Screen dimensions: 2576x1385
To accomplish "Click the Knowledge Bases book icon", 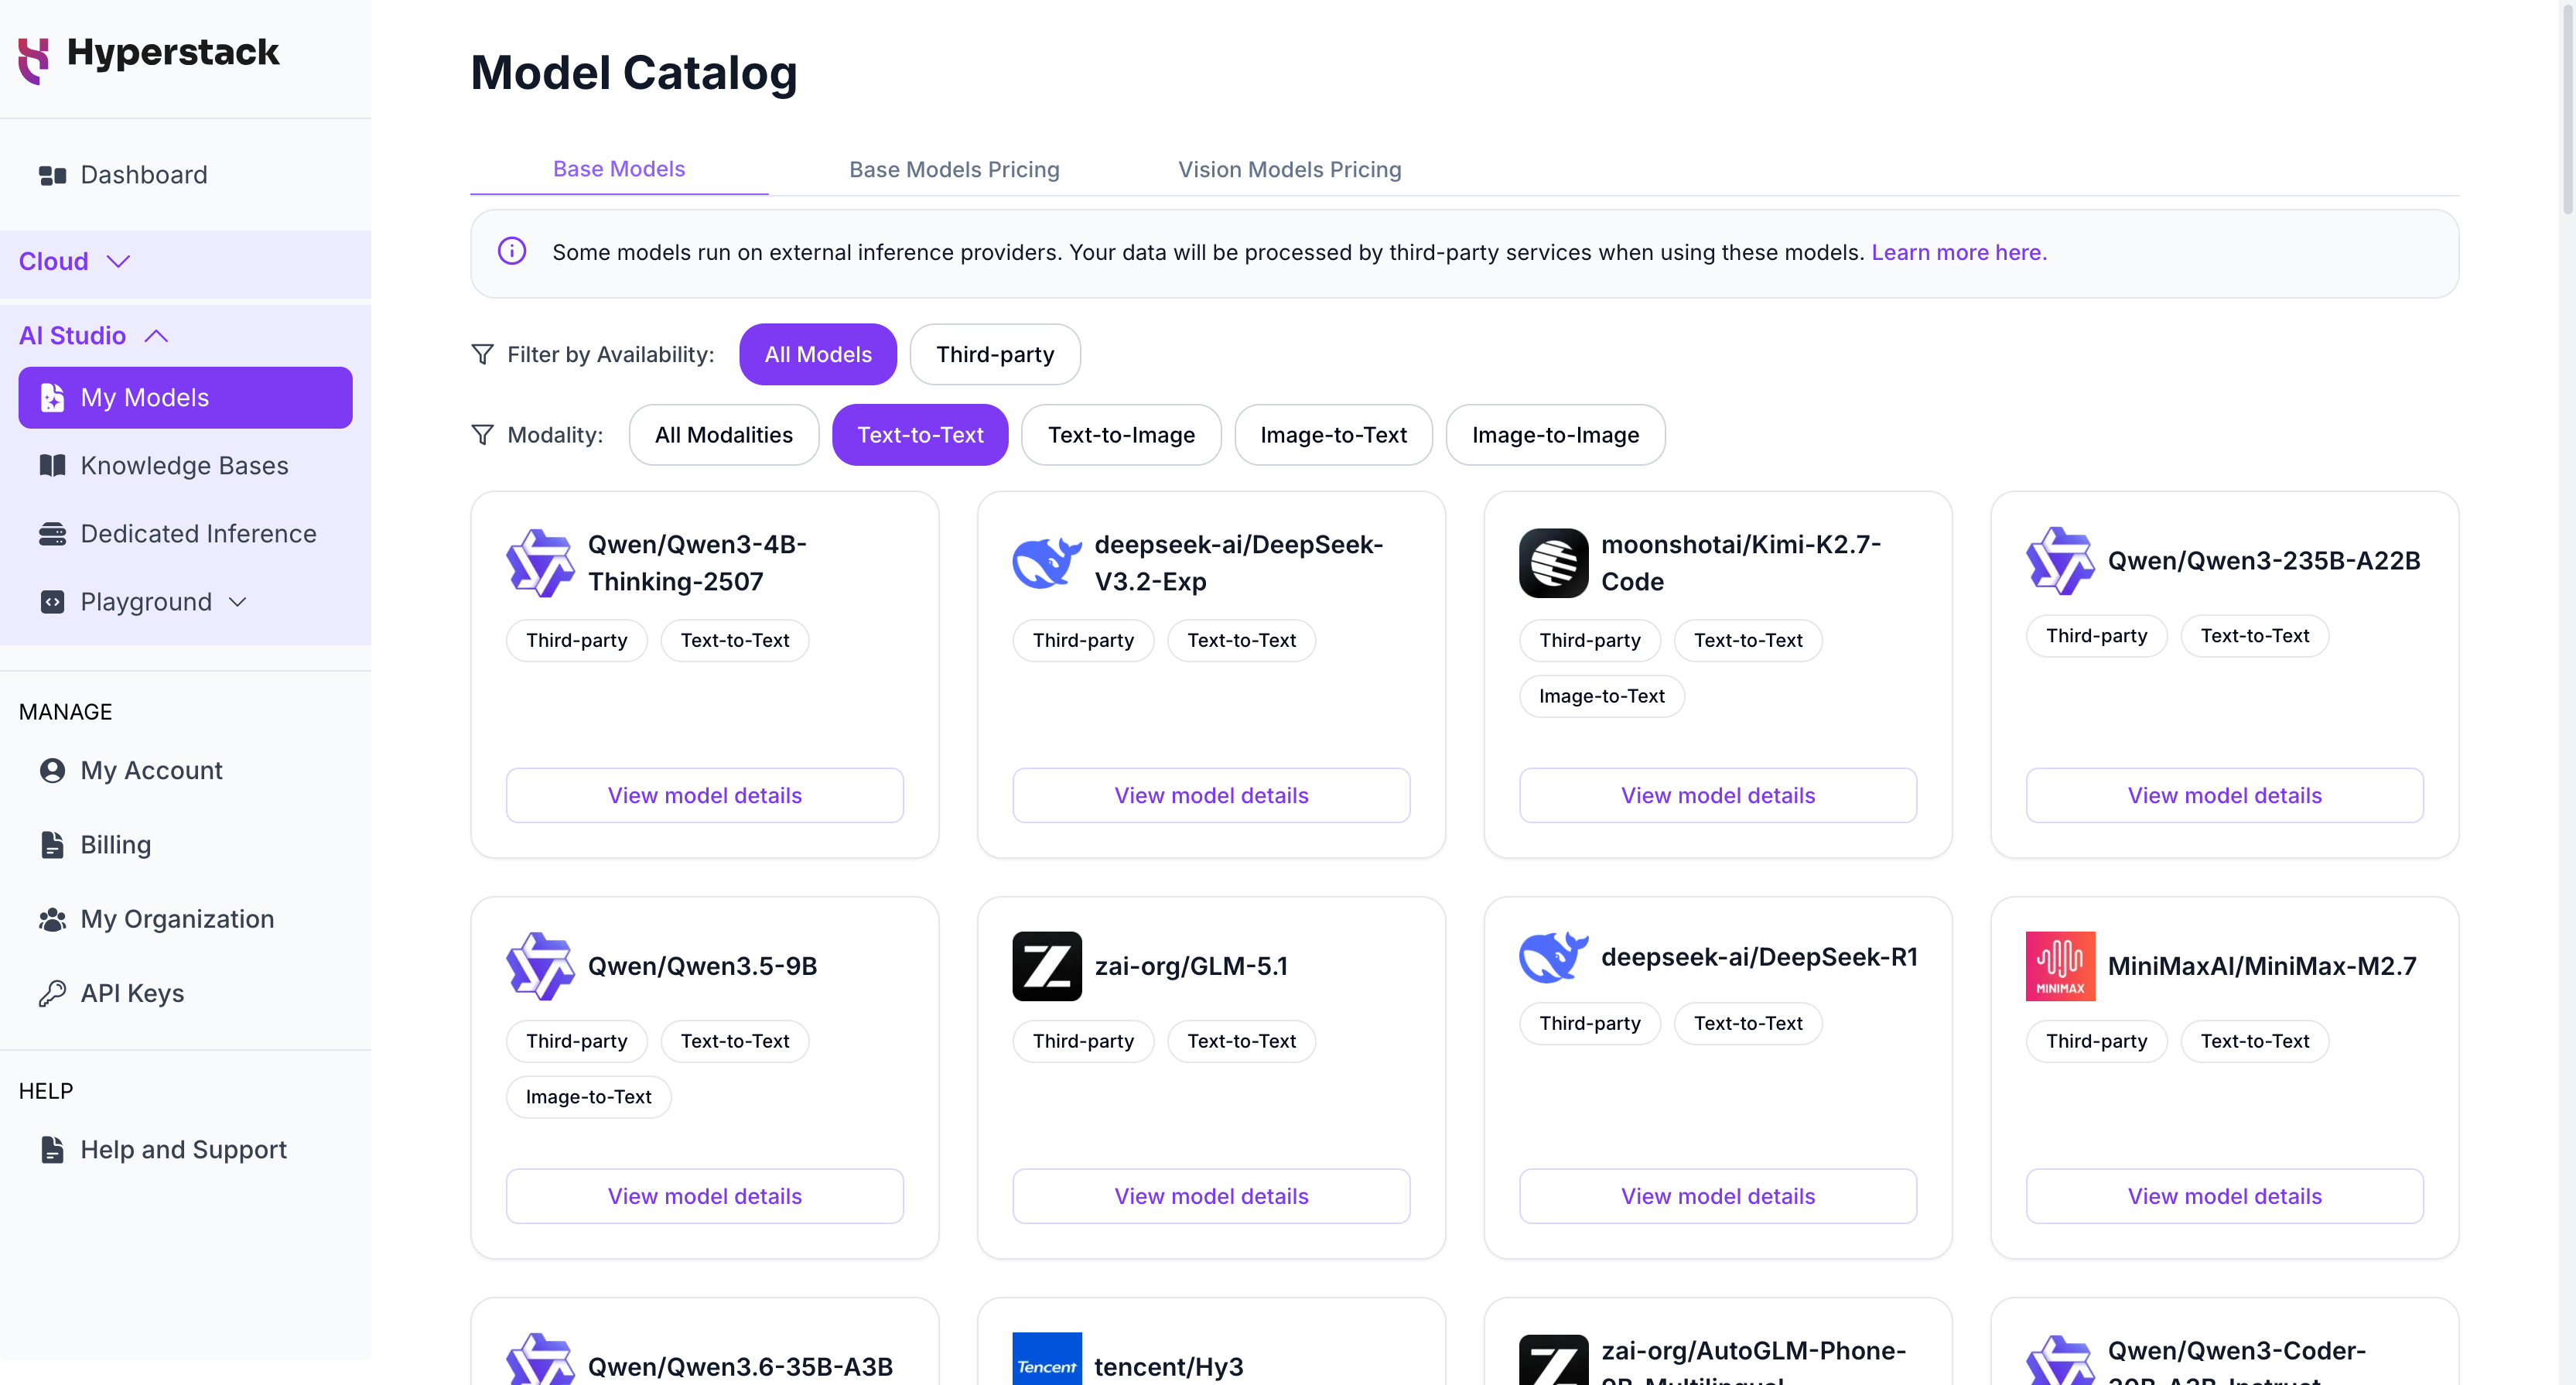I will tap(52, 466).
